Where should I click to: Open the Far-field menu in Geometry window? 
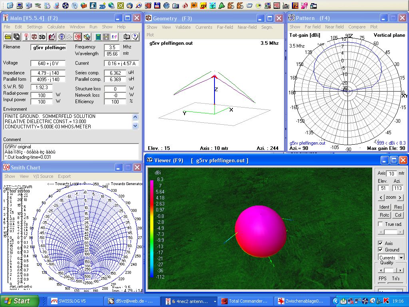click(x=225, y=27)
